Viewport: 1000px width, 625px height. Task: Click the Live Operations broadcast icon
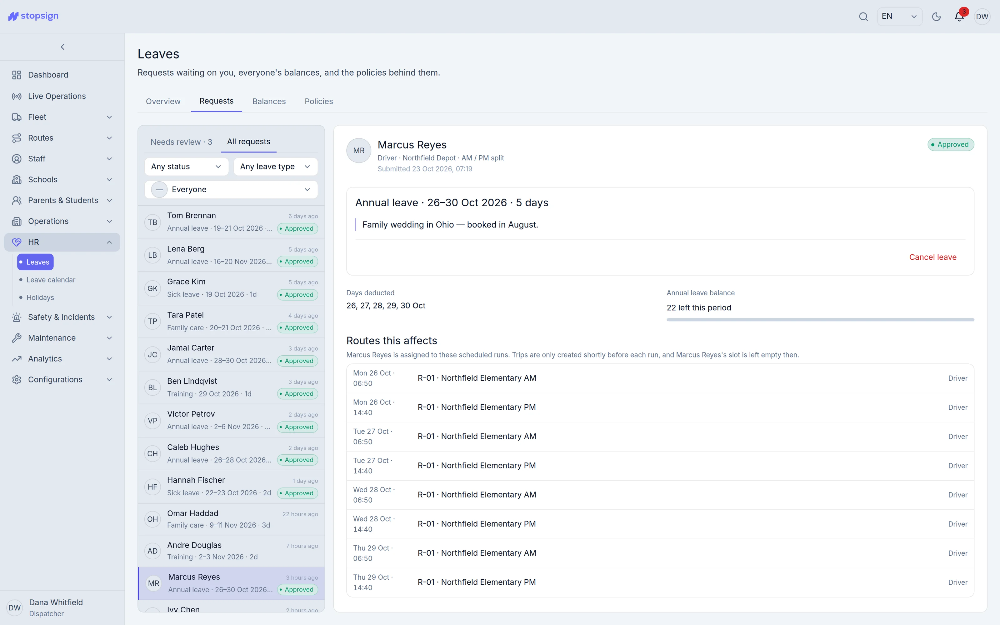[x=17, y=96]
